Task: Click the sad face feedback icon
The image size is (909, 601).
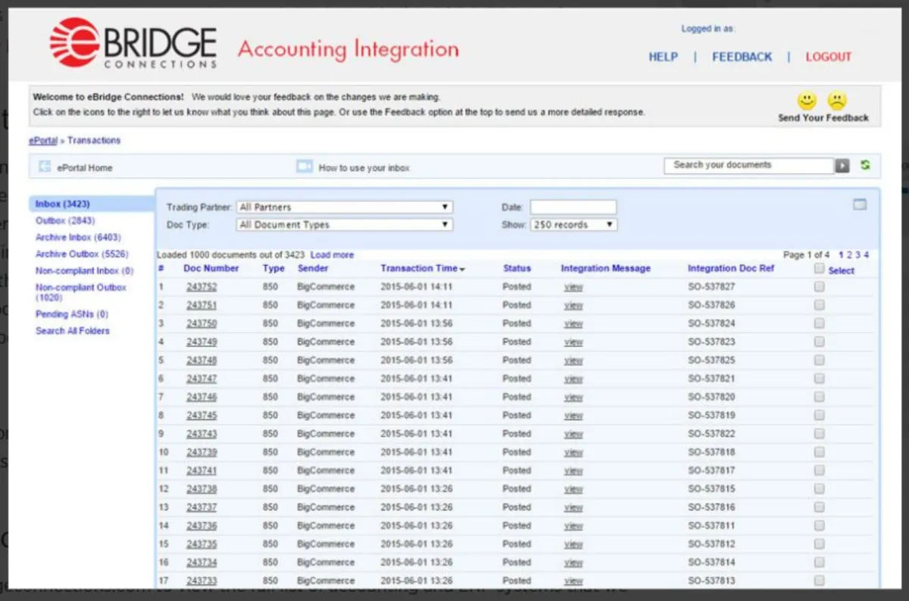Action: [x=837, y=101]
